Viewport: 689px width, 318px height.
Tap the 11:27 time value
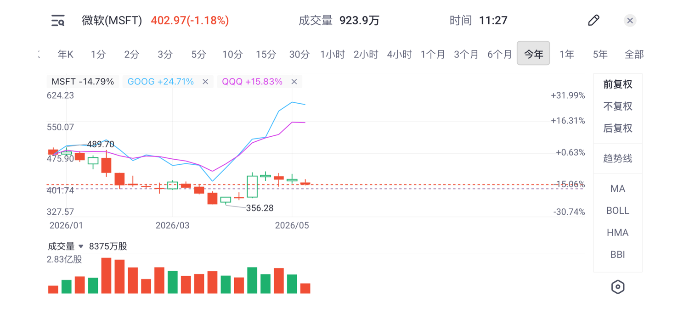(x=493, y=21)
